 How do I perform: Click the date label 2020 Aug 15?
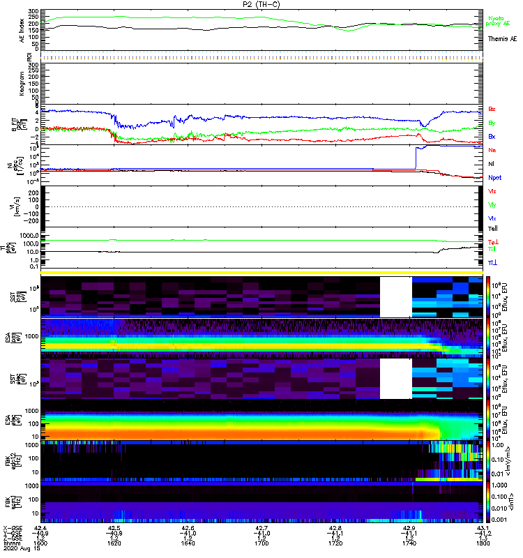tap(22, 549)
